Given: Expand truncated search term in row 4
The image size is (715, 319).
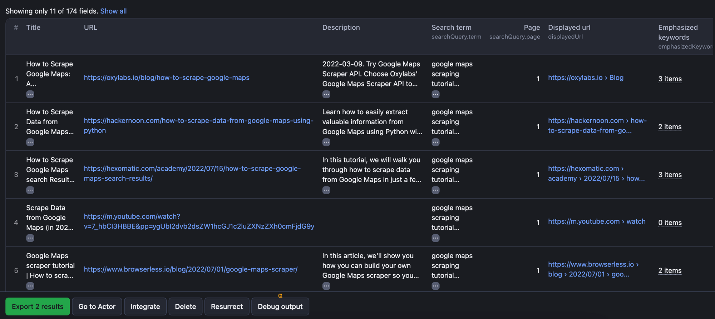Looking at the screenshot, I should pos(435,238).
